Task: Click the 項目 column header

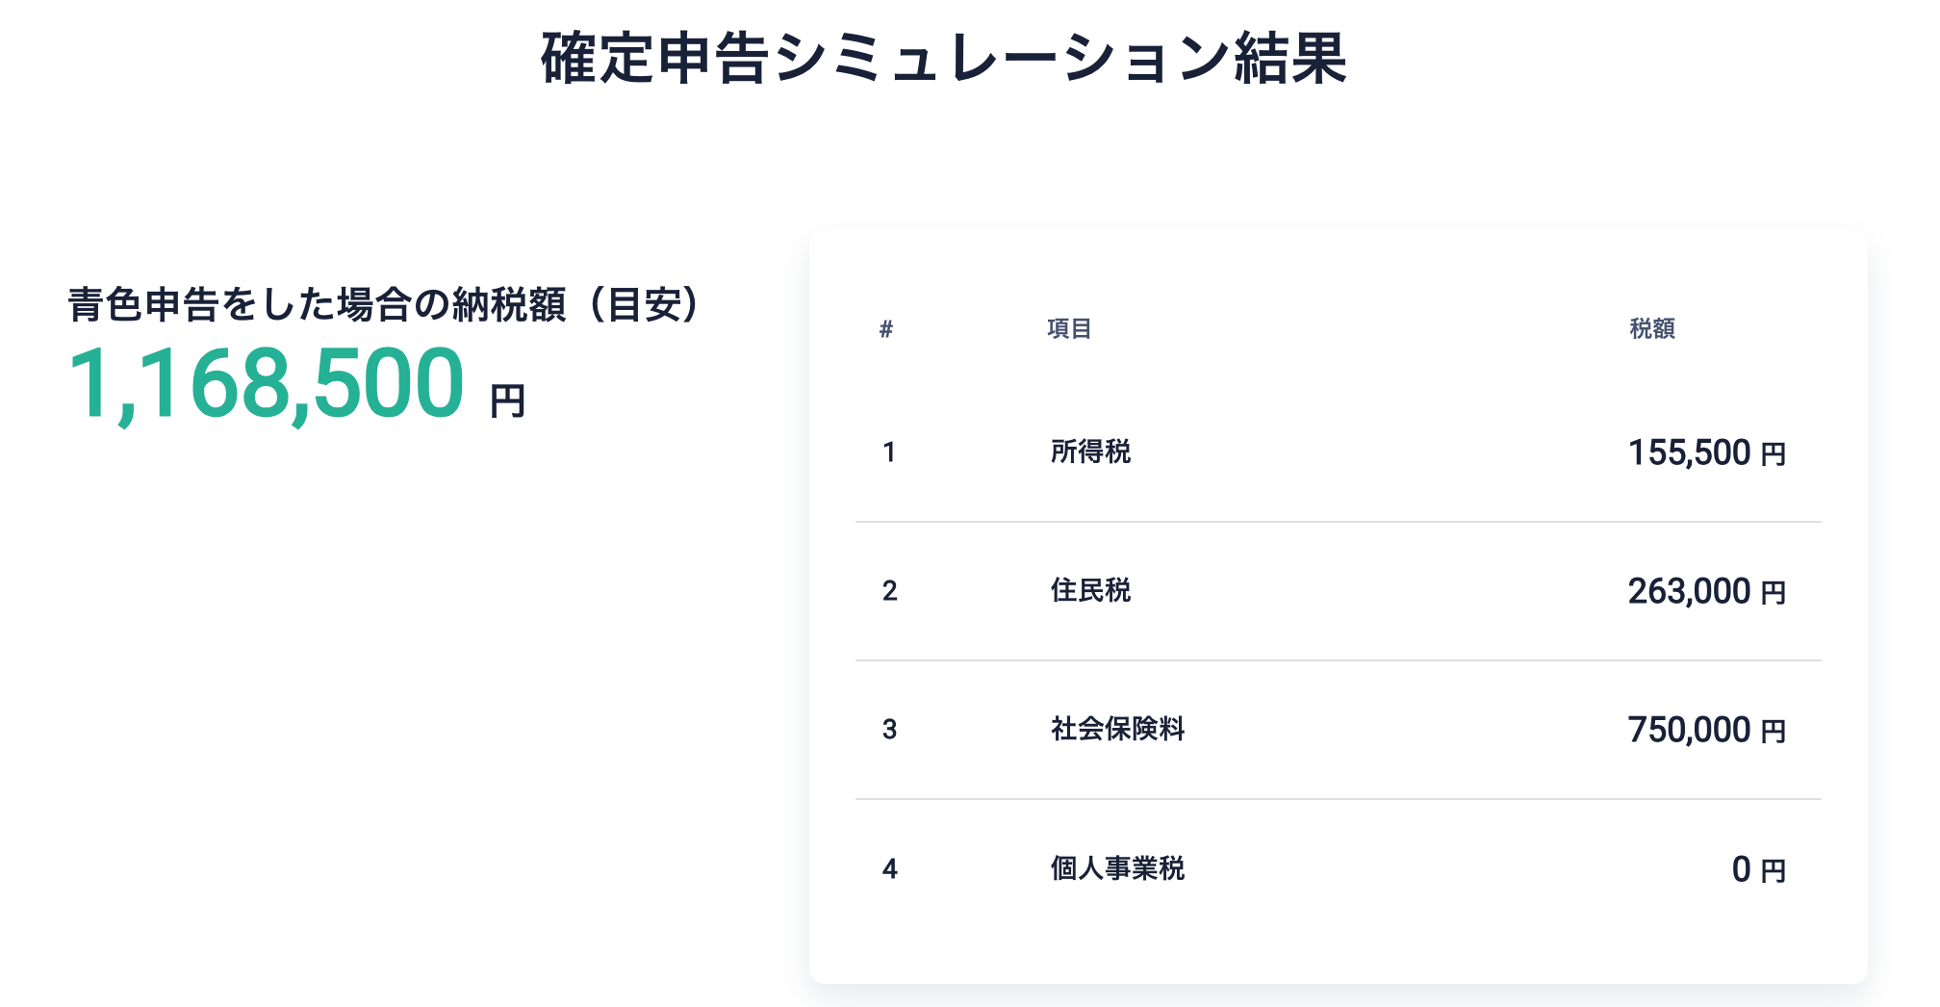Action: [1069, 329]
